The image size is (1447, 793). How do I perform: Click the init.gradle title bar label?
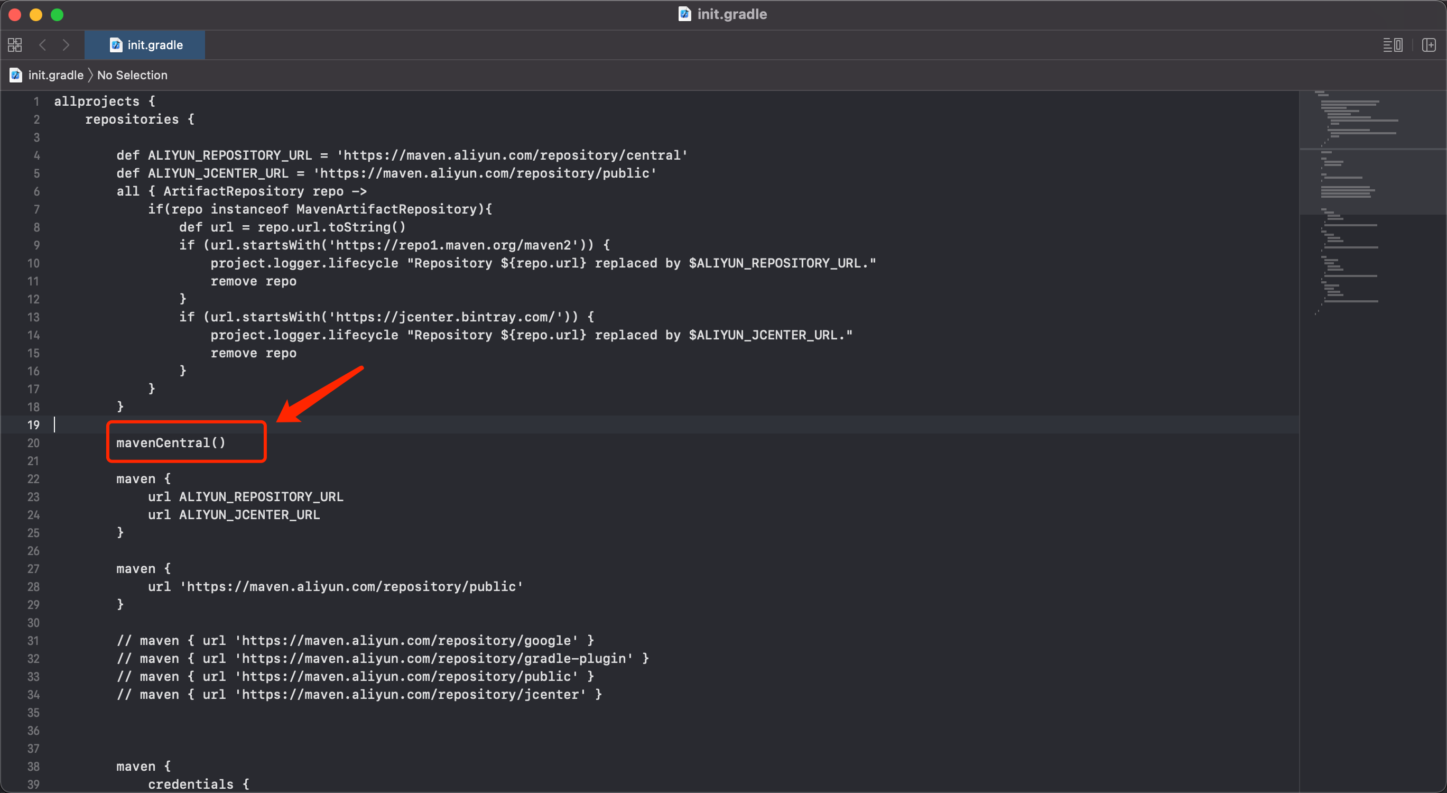pyautogui.click(x=732, y=14)
